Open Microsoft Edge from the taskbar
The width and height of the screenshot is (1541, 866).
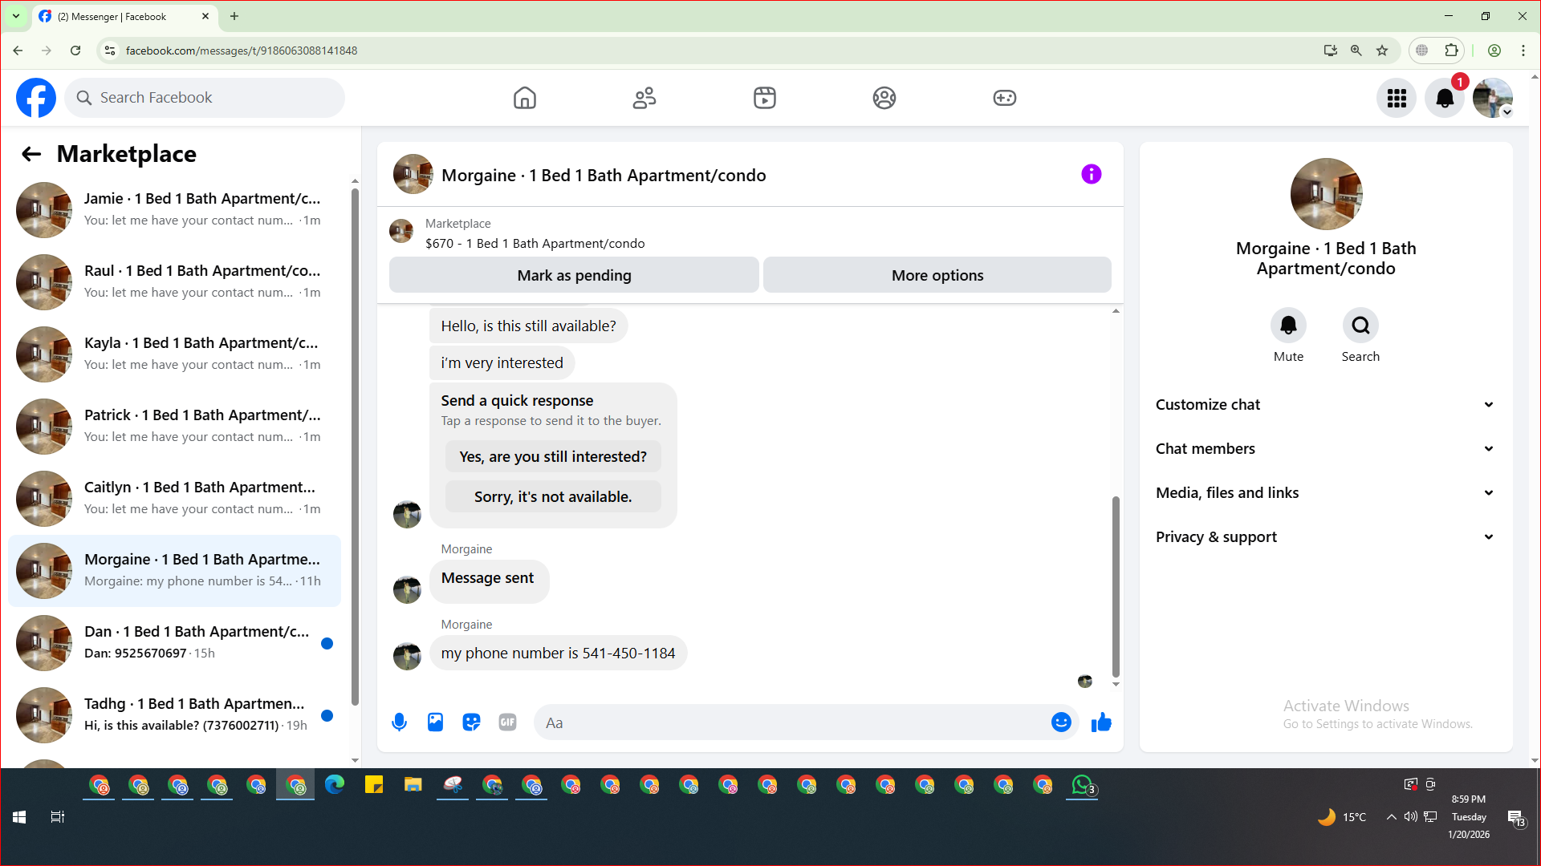335,785
